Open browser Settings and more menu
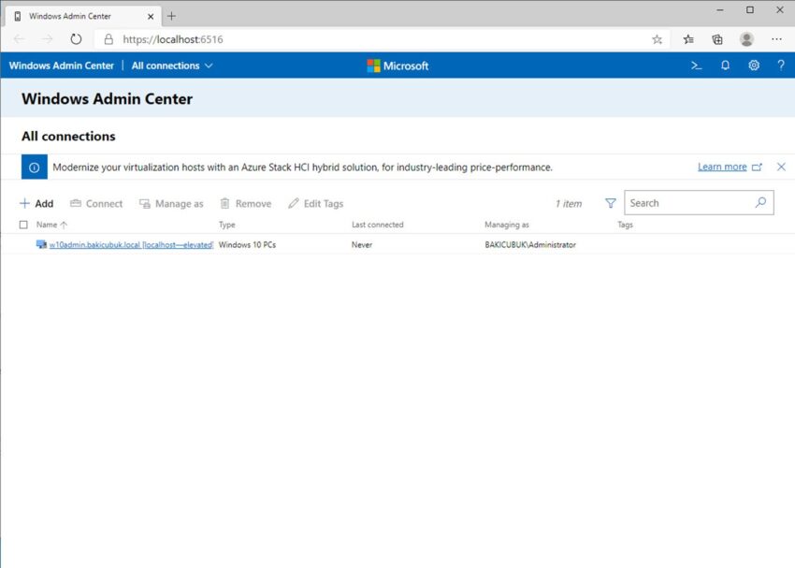The width and height of the screenshot is (795, 568). coord(776,39)
